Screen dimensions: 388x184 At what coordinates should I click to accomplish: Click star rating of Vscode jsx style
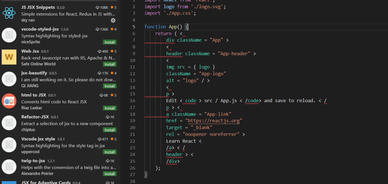(113, 139)
